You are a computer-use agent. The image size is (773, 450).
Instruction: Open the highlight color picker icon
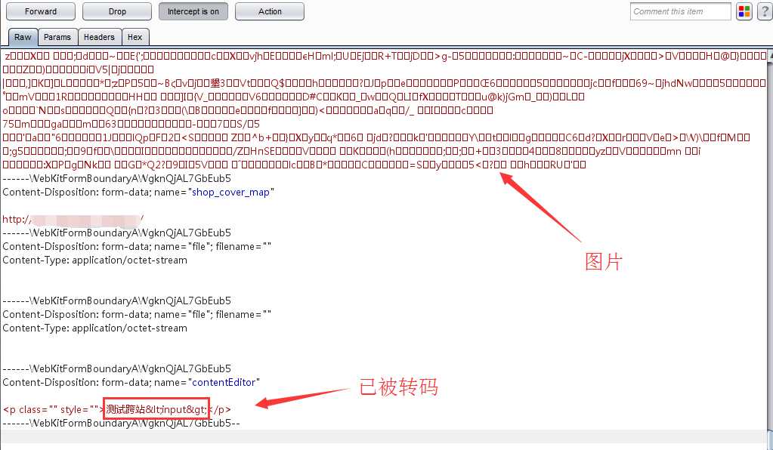click(744, 11)
